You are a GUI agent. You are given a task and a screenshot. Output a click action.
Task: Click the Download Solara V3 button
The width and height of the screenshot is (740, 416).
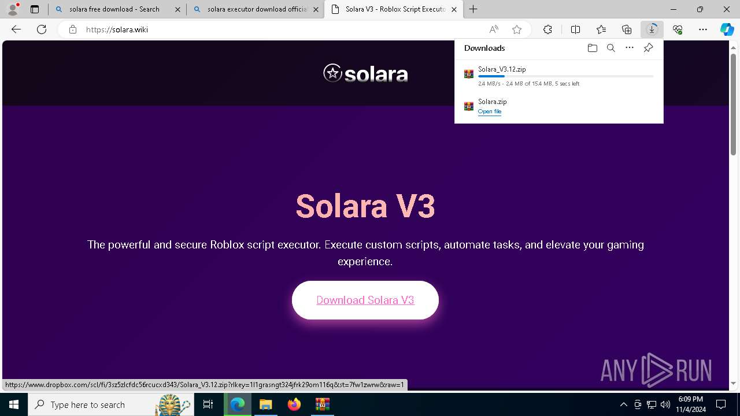click(365, 300)
